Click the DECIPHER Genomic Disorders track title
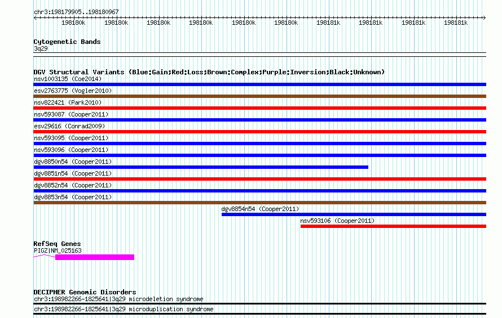 click(x=85, y=292)
